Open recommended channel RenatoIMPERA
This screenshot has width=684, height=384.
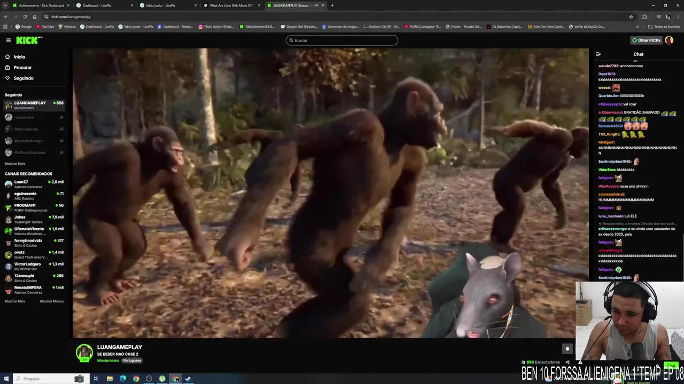(34, 290)
